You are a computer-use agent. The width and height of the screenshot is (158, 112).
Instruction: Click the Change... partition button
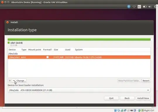click(x=21, y=81)
